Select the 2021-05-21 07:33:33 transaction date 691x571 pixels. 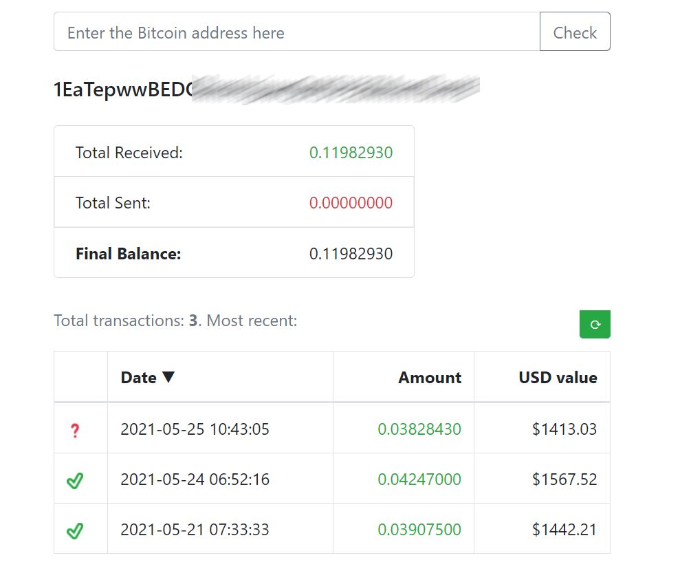(195, 530)
